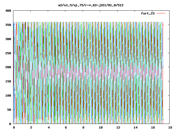Click y-axis label 250
The image size is (175, 131).
tap(8, 53)
